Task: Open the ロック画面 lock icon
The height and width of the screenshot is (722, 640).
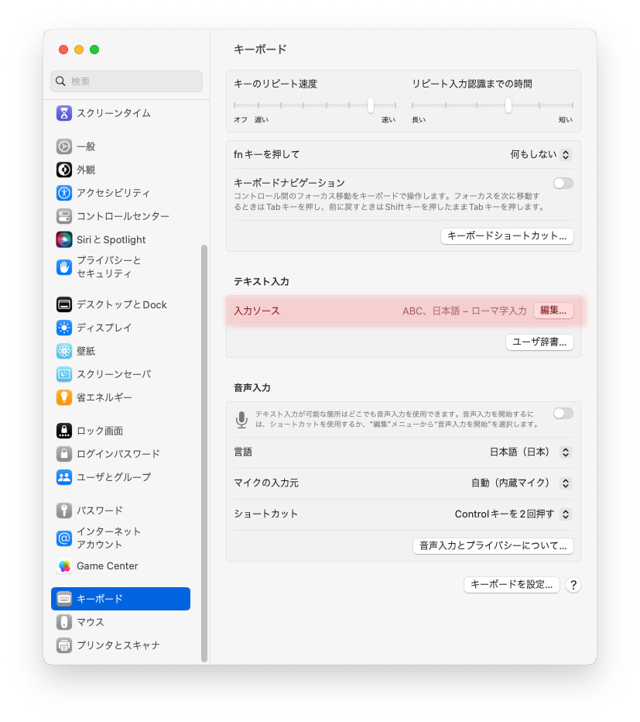Action: point(64,431)
